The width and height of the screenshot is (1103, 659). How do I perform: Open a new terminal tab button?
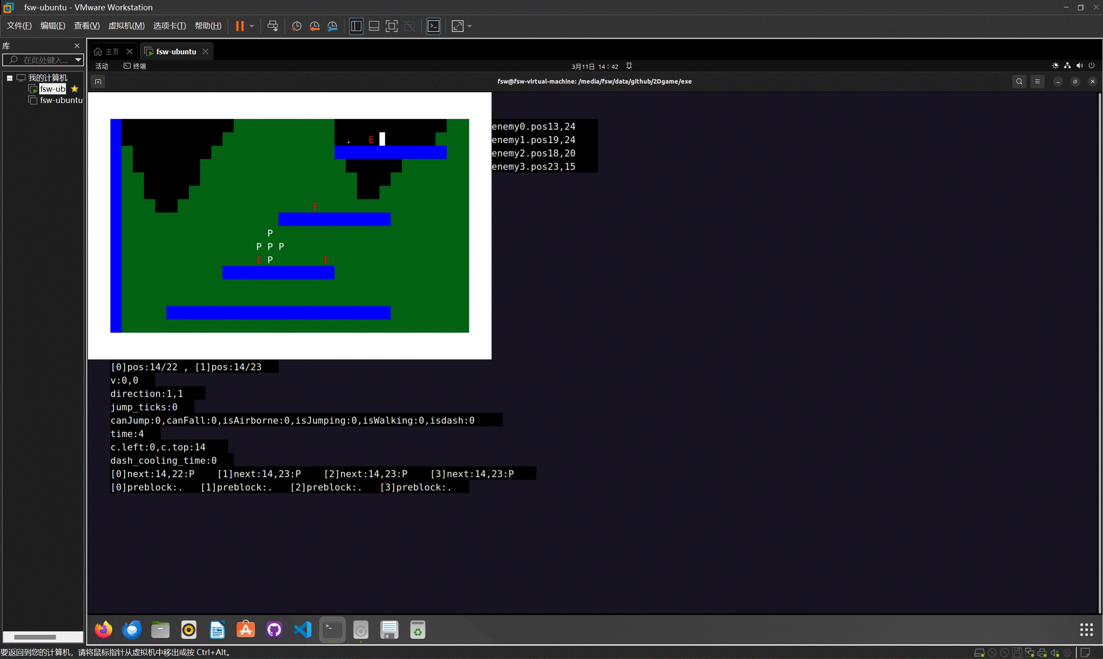coord(98,82)
